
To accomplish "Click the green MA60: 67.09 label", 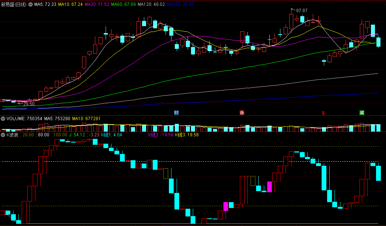I will 124,4.
